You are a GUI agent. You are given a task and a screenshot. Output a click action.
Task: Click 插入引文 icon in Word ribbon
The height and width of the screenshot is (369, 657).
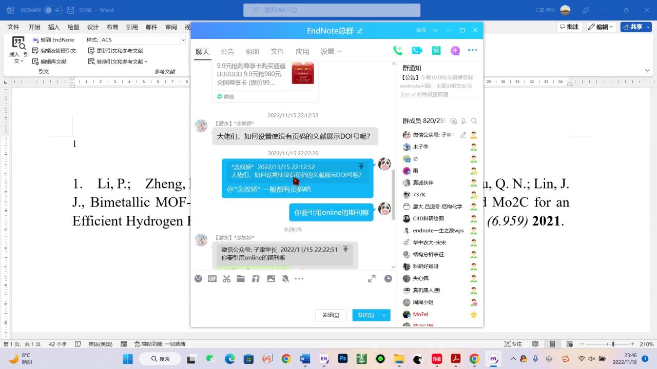(x=18, y=49)
